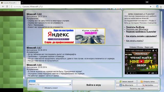Screen dimensions: 164x92
Task: Open 'Посетить Ru-M.org' link
Action: (x=135, y=27)
